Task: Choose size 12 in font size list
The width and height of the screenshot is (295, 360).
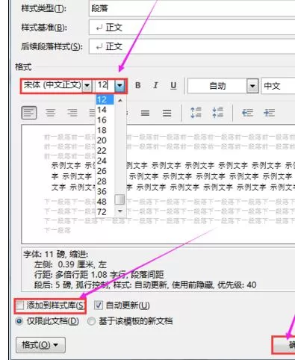Action: 105,99
